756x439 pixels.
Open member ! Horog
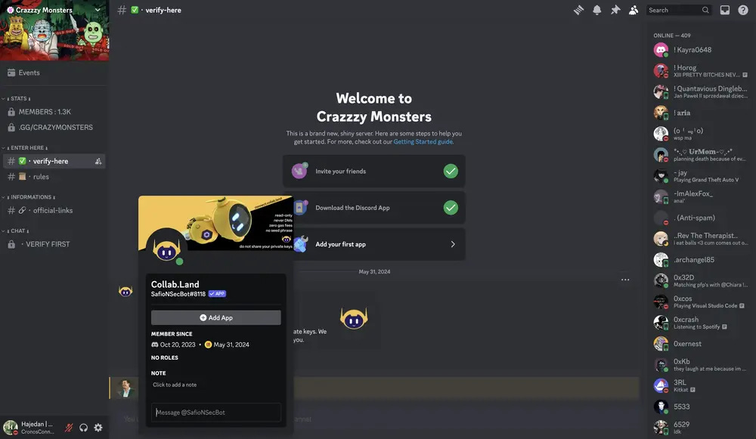(701, 71)
